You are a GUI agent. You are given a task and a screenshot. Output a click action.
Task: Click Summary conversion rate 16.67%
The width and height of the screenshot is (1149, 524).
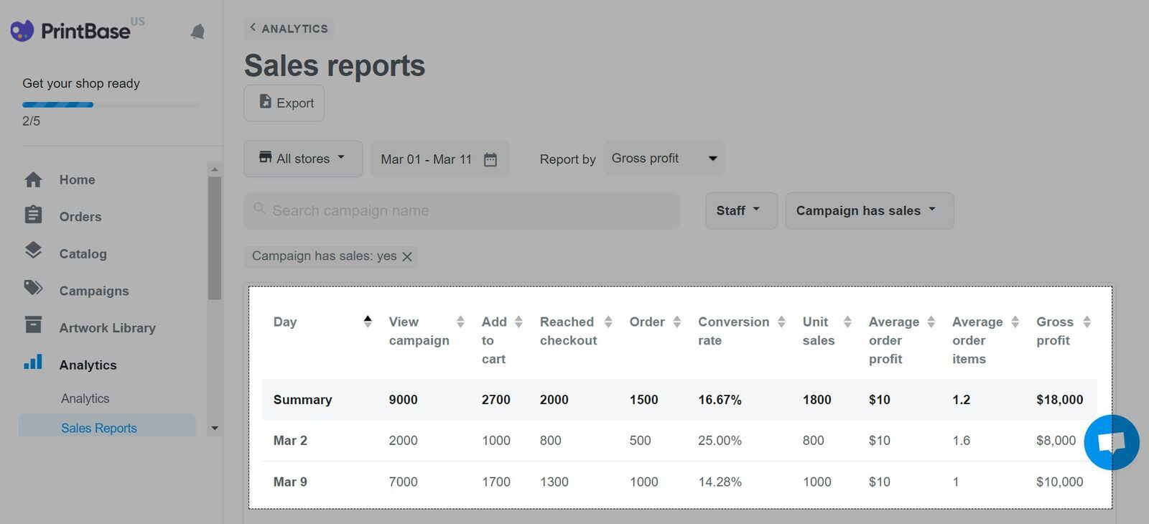[720, 400]
